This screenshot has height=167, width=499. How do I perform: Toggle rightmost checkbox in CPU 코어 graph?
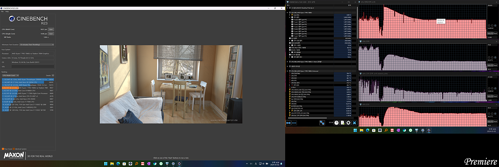pos(495,57)
